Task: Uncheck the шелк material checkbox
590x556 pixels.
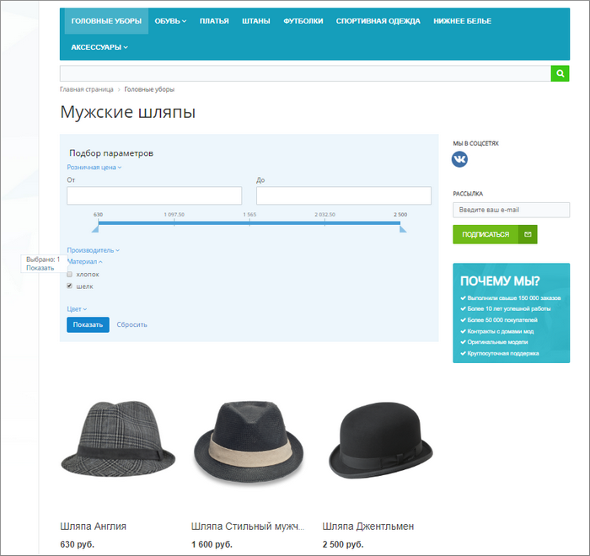Action: point(70,286)
